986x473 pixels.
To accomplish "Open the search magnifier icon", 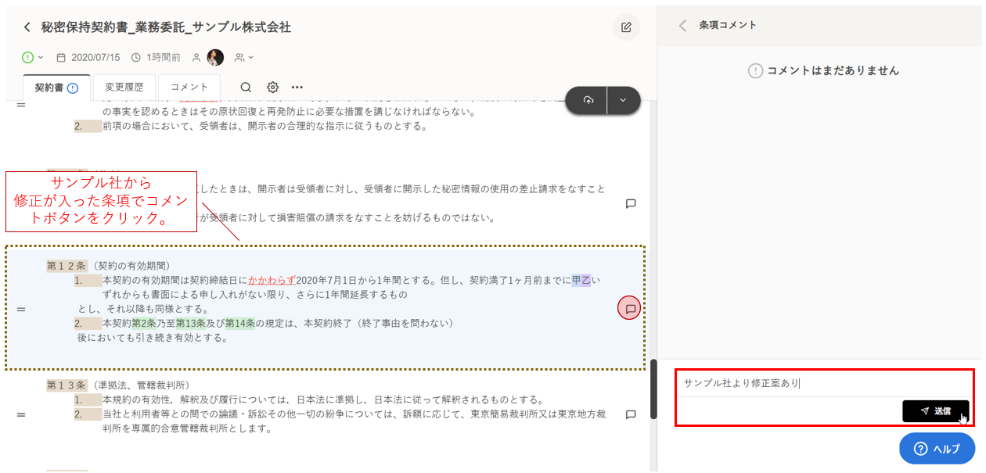I will [x=246, y=88].
